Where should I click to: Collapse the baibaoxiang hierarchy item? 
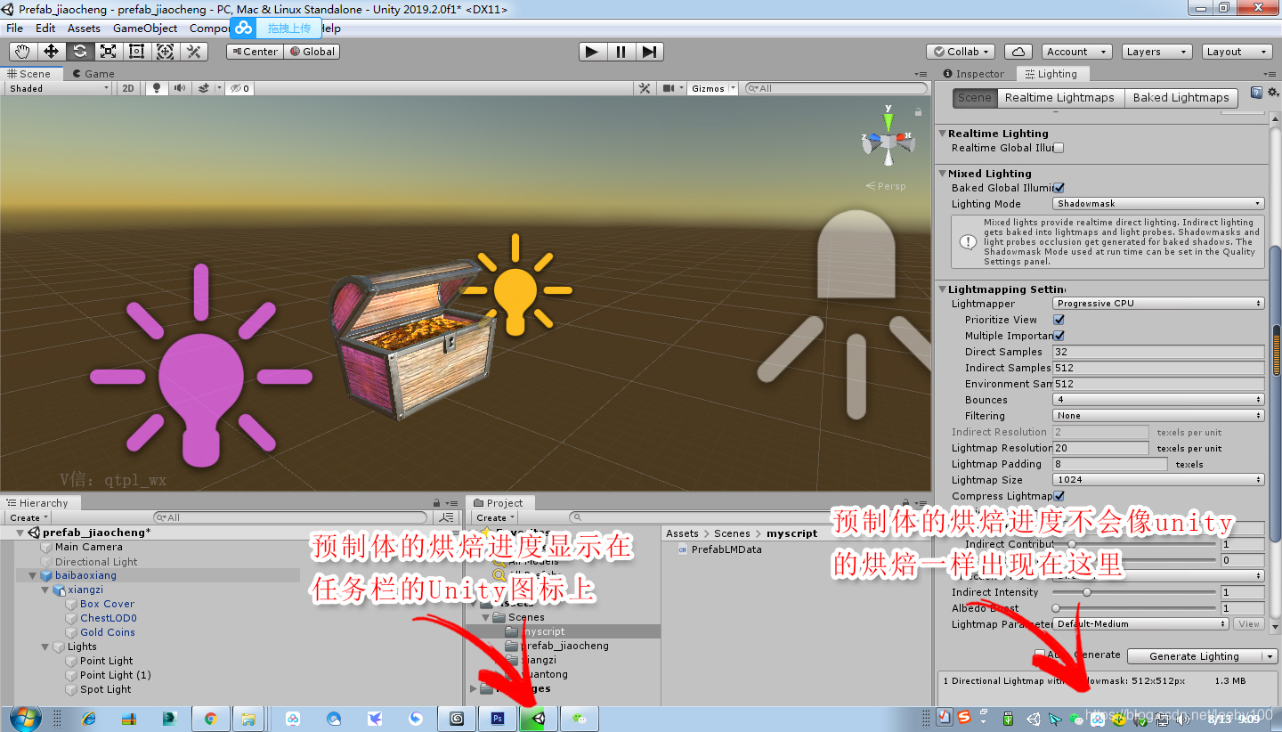tap(33, 575)
